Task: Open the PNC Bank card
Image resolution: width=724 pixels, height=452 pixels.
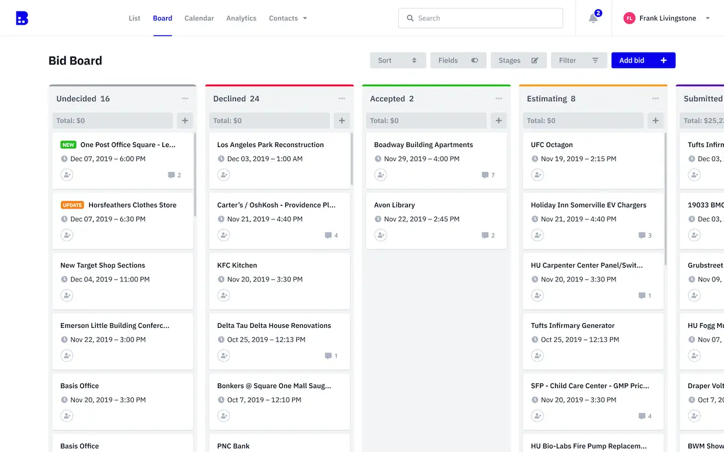Action: click(279, 443)
